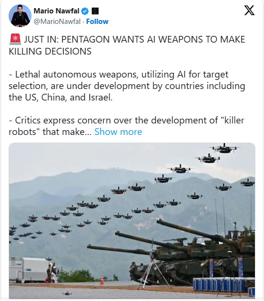
Task: Click the Critics express concern paragraph
Action: tap(126, 126)
